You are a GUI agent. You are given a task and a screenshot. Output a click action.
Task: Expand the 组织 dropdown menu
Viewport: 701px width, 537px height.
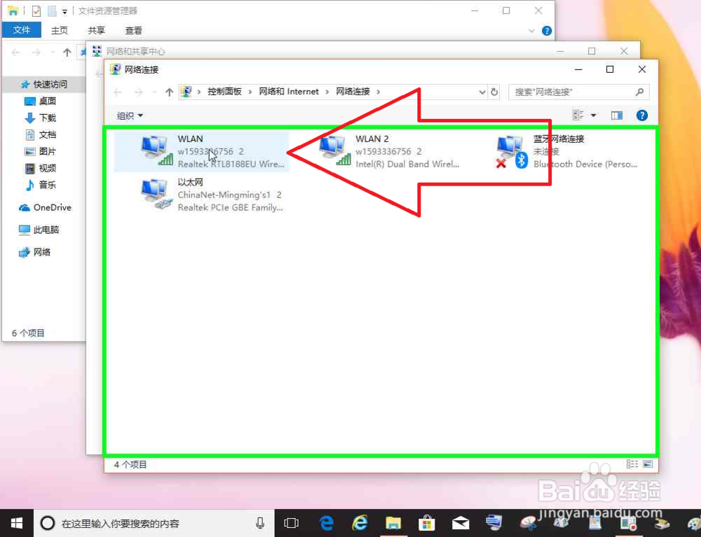tap(130, 116)
